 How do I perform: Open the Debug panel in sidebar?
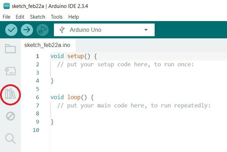point(10,116)
